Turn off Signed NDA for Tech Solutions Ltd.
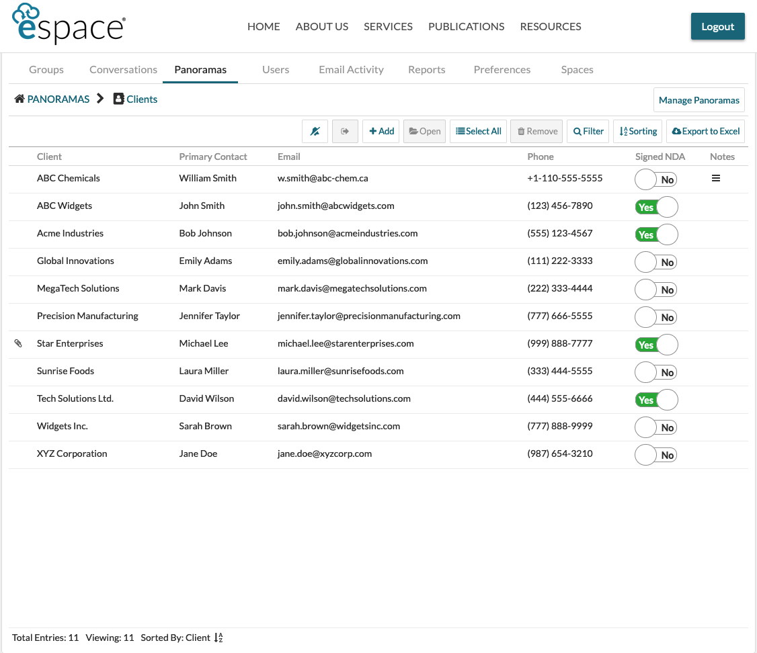Image resolution: width=757 pixels, height=653 pixels. (656, 399)
